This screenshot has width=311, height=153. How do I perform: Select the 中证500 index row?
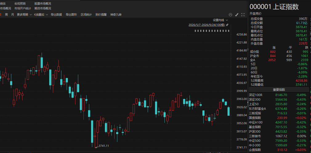[278, 141]
